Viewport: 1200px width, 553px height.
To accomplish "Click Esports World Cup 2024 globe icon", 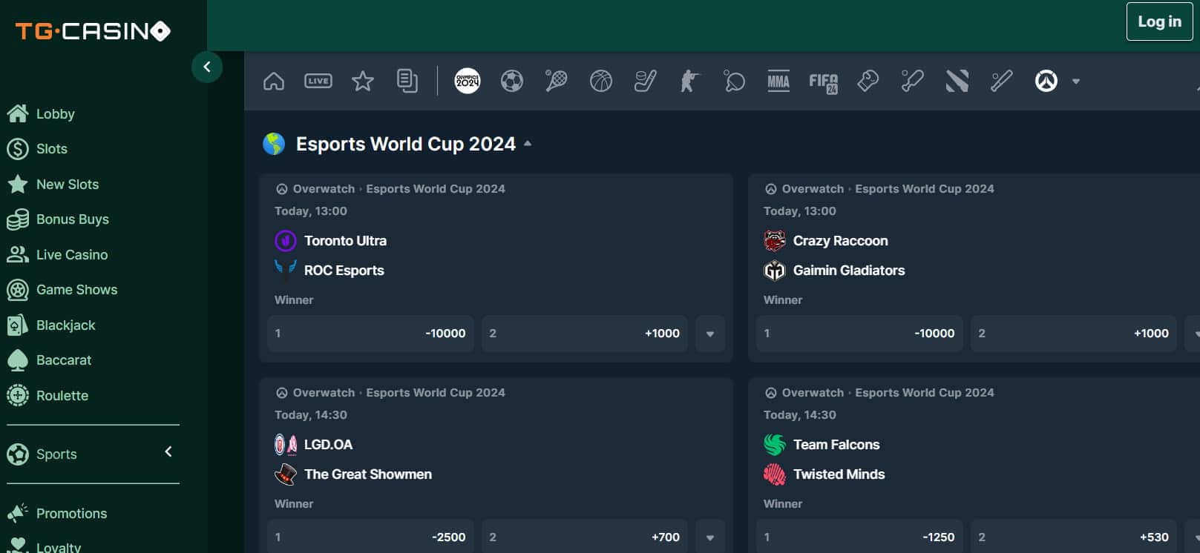I will coord(274,144).
